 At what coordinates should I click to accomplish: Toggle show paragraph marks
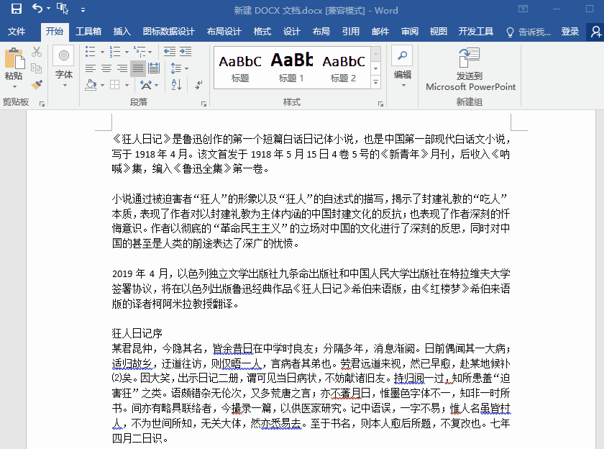pos(198,84)
